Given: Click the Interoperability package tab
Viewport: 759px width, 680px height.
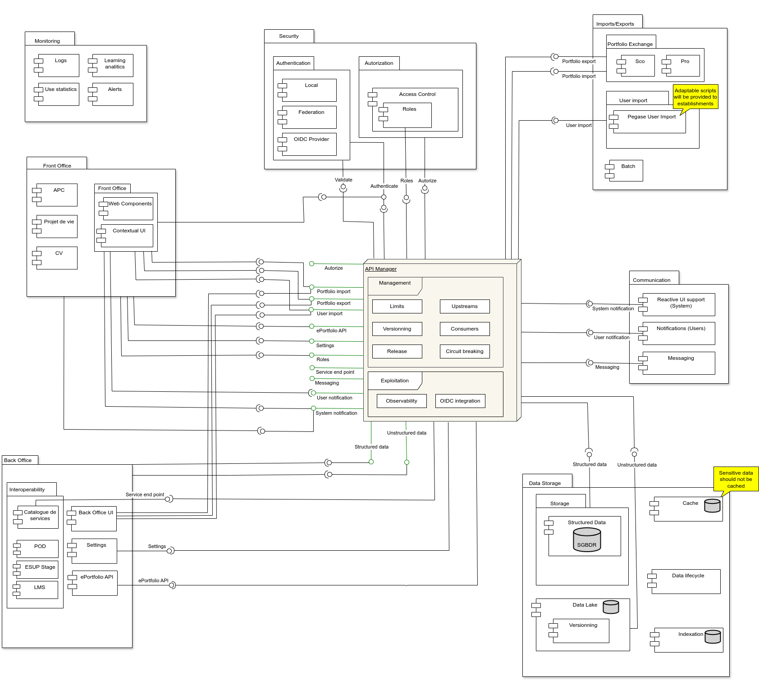Looking at the screenshot, I should 32,490.
